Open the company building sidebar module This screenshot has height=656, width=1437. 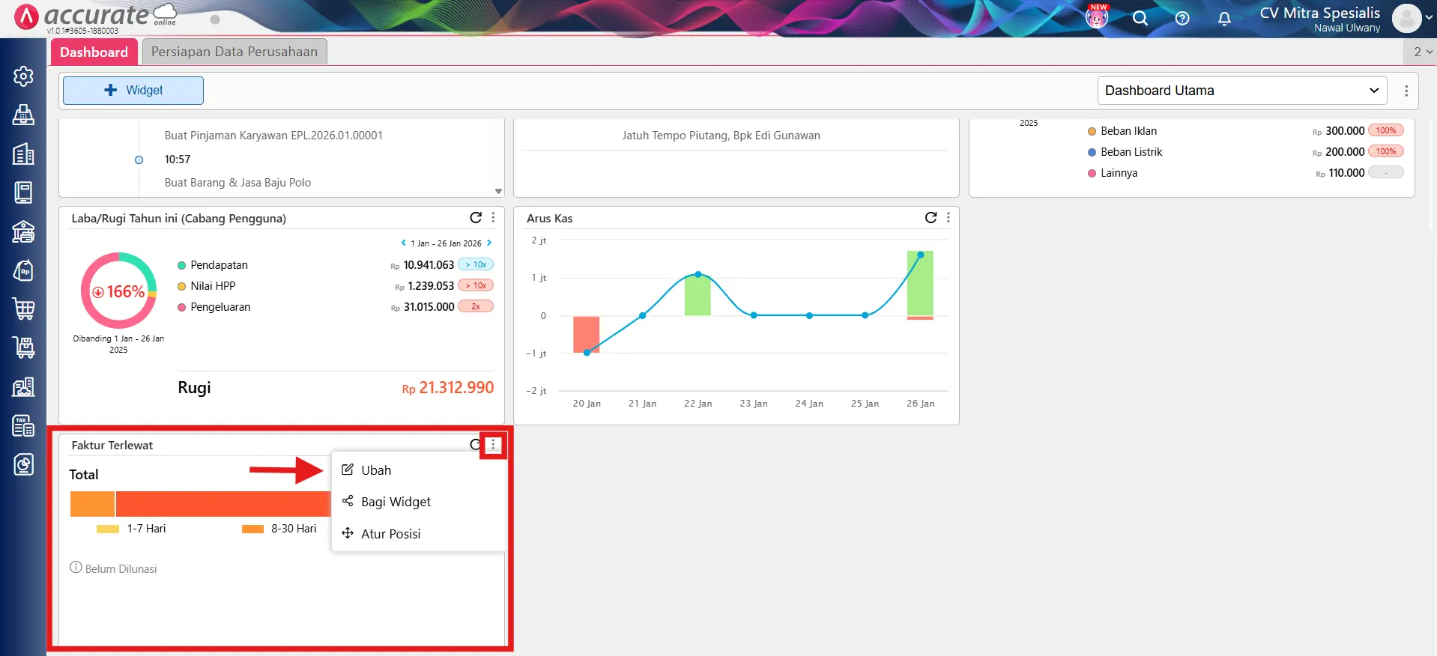coord(23,154)
